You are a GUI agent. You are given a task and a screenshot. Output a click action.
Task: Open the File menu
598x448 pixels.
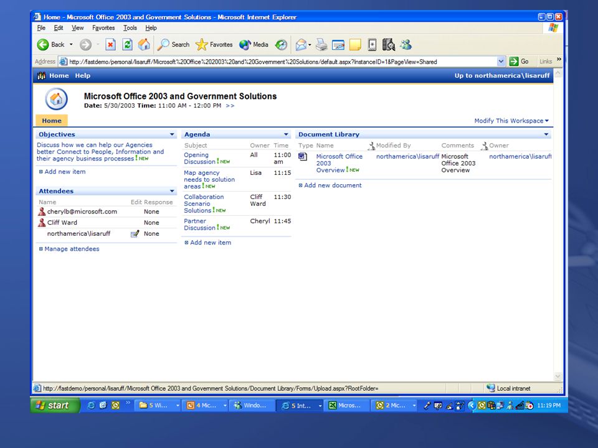(x=41, y=28)
